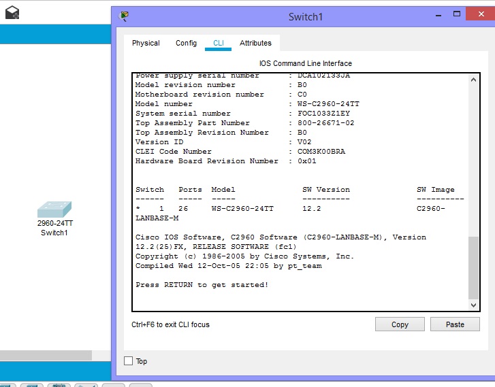Click the blue bar beneath the envelope icon

tap(54, 34)
